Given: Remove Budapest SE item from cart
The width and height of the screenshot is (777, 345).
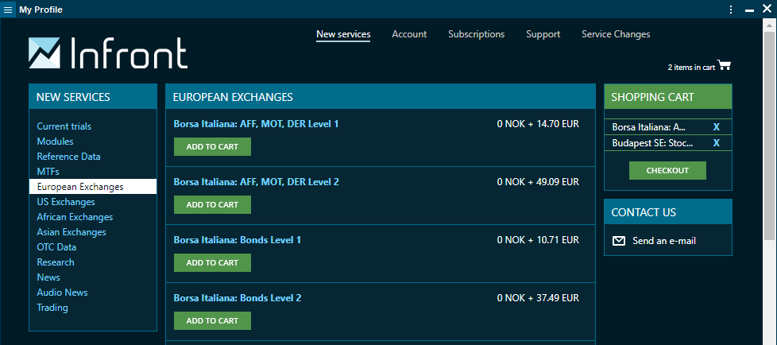Looking at the screenshot, I should click(716, 143).
